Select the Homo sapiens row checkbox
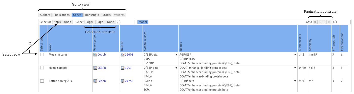This screenshot has height=94, width=354. (x=42, y=68)
